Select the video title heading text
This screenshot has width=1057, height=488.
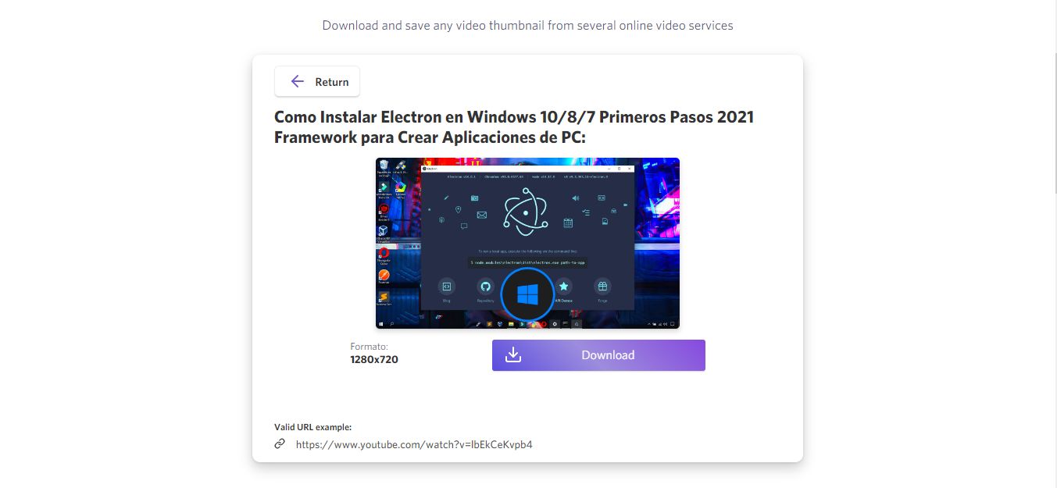click(514, 127)
